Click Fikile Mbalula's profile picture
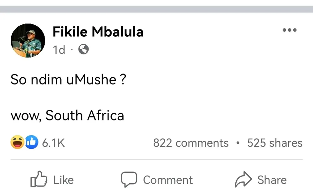313x193 pixels. (28, 41)
